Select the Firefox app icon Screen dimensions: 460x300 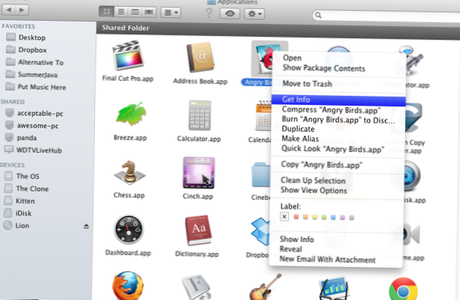(x=128, y=285)
